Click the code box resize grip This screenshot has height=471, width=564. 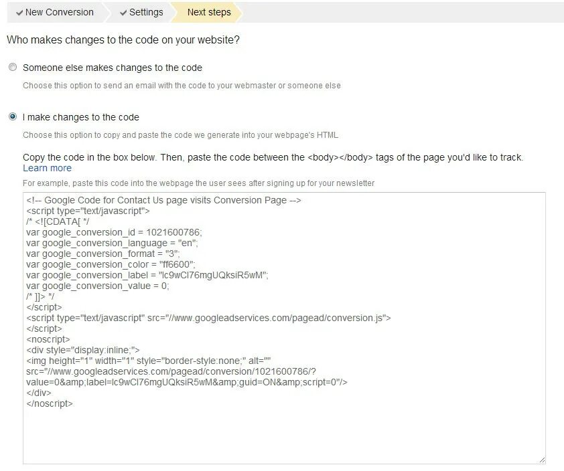coord(541,460)
